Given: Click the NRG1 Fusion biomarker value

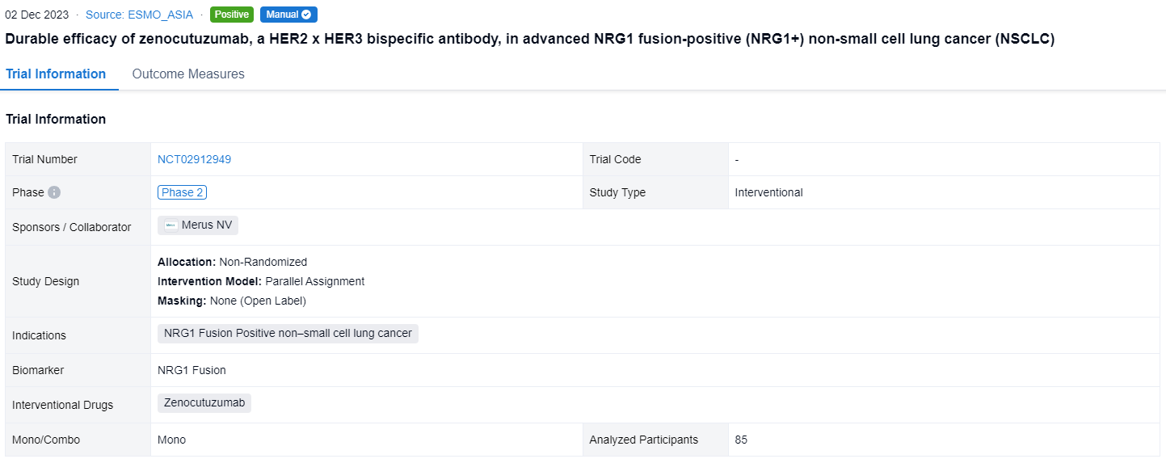Looking at the screenshot, I should 192,370.
